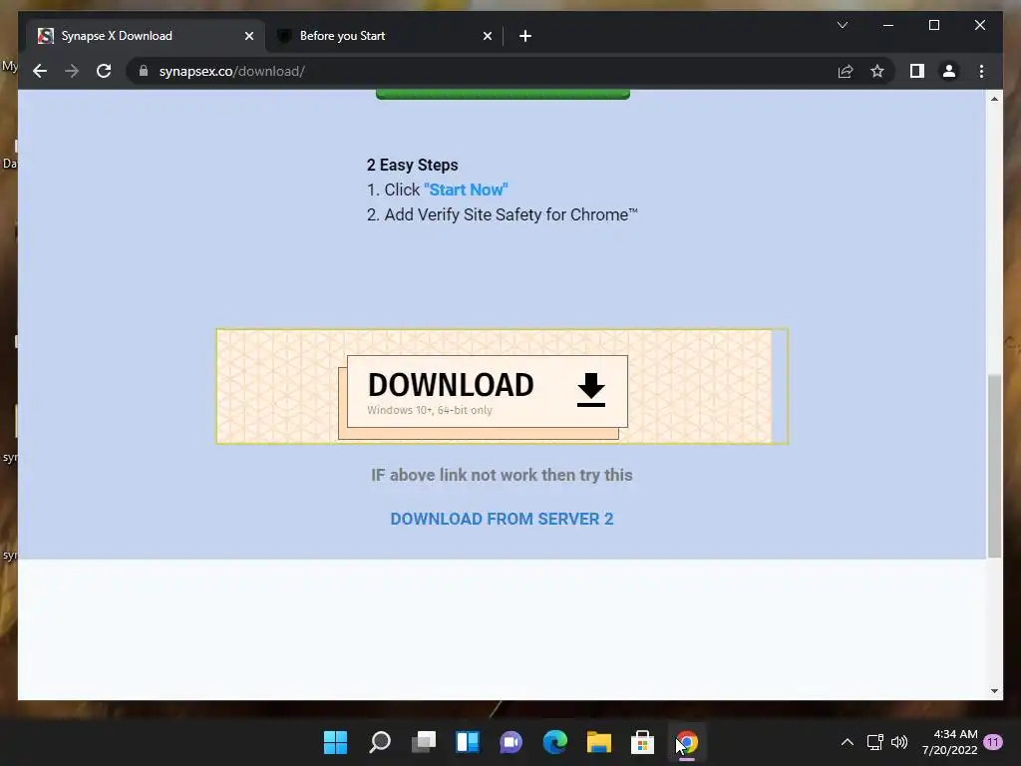Launch Microsoft Edge from taskbar
Image resolution: width=1021 pixels, height=766 pixels.
(x=554, y=742)
